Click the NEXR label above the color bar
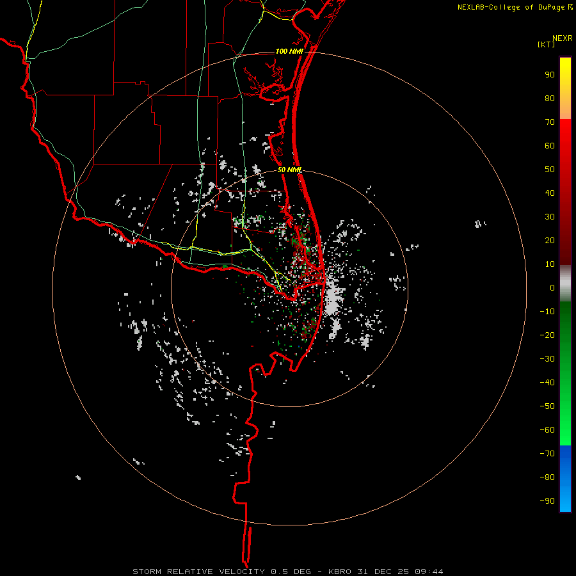This screenshot has width=576, height=576. tap(563, 38)
